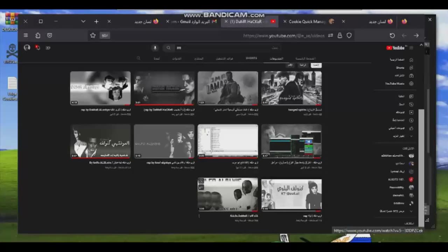Image resolution: width=448 pixels, height=252 pixels.
Task: Open the Firefox extensions puzzle icon
Action: [38, 35]
